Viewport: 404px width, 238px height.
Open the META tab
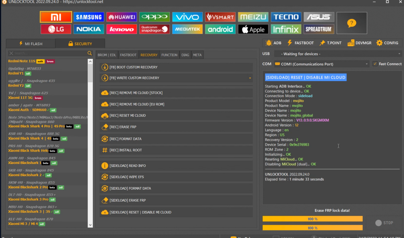197,55
